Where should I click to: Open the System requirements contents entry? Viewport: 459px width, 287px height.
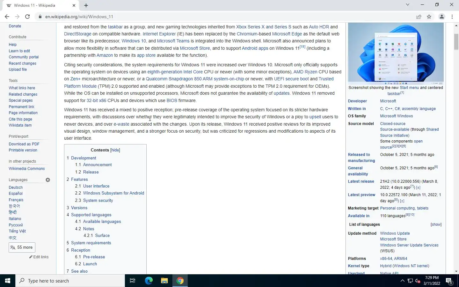(91, 243)
